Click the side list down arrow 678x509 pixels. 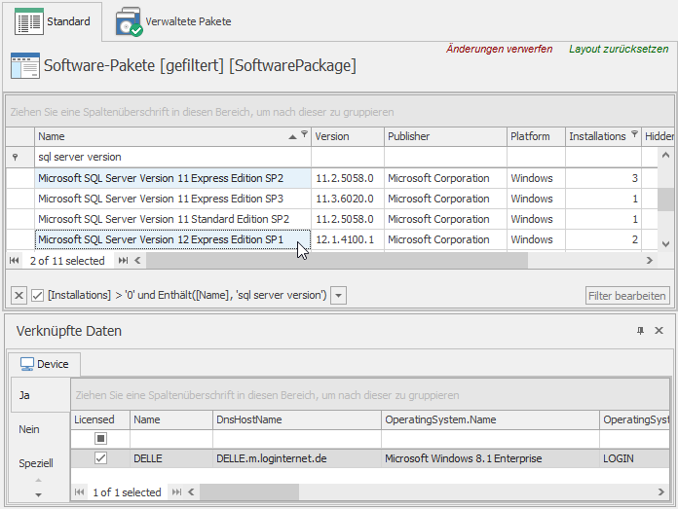[39, 495]
